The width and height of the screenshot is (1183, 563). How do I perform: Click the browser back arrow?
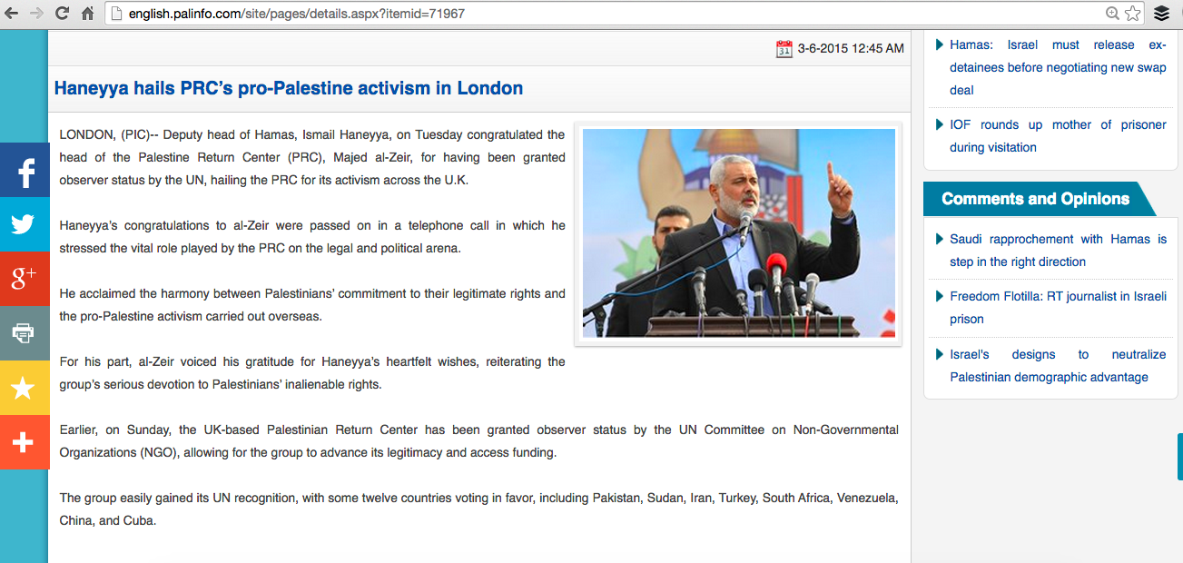point(12,14)
